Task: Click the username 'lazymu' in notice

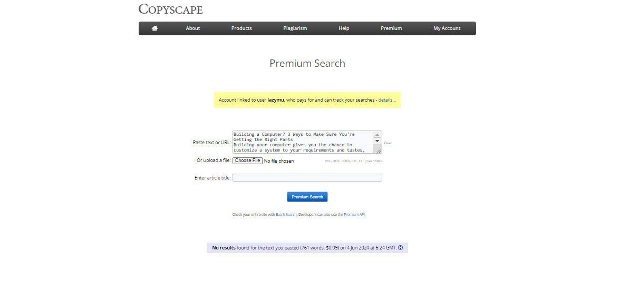Action: click(276, 100)
